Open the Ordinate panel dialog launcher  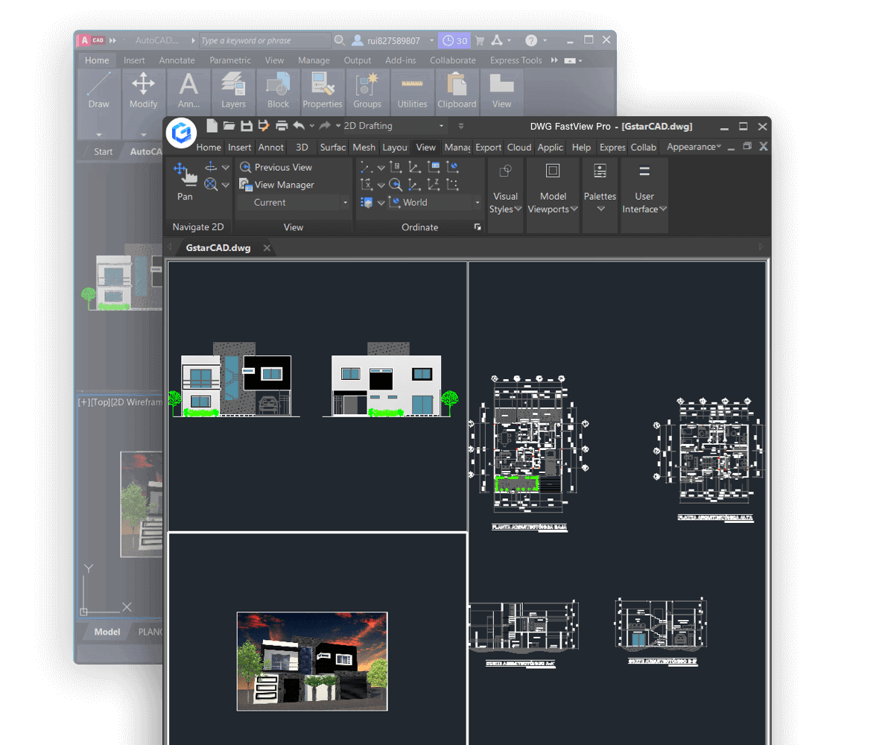click(478, 227)
